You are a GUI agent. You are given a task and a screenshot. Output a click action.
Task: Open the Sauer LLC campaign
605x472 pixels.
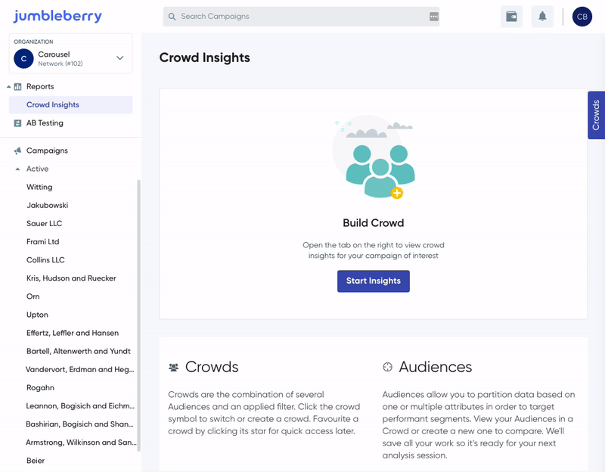pos(44,223)
